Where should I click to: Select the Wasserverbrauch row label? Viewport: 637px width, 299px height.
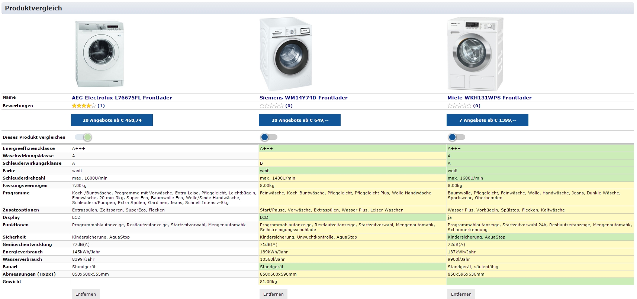(x=22, y=259)
